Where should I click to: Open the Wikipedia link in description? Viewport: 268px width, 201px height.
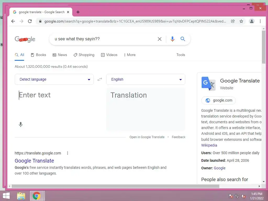tap(209, 145)
